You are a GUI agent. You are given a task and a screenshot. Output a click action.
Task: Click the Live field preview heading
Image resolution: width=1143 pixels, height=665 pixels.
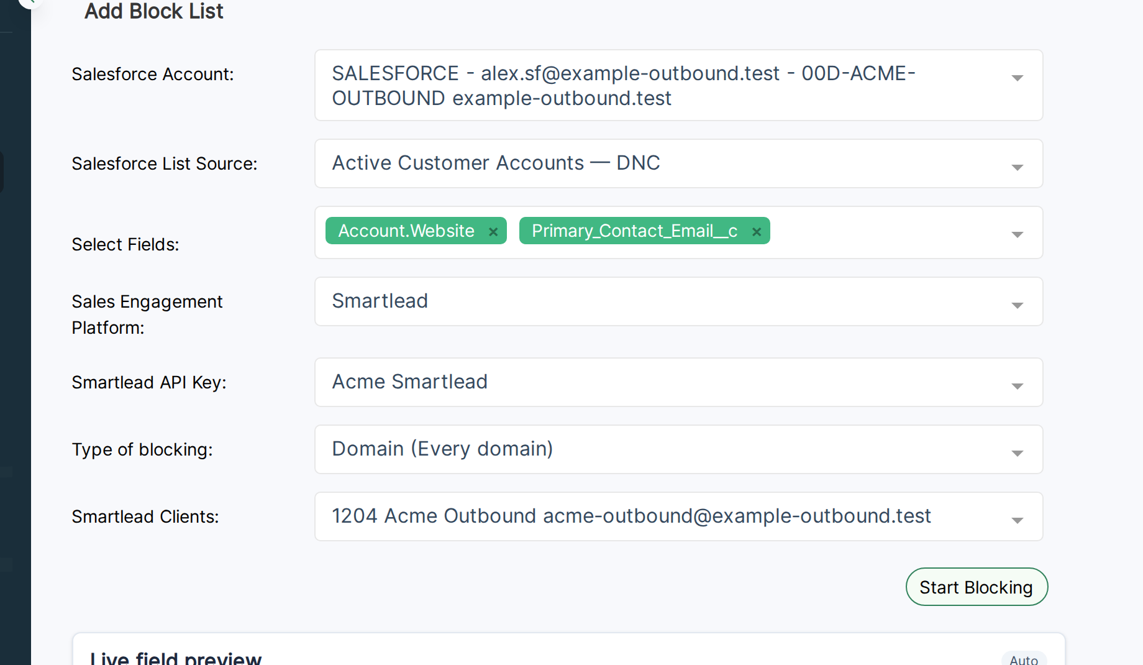point(176,658)
